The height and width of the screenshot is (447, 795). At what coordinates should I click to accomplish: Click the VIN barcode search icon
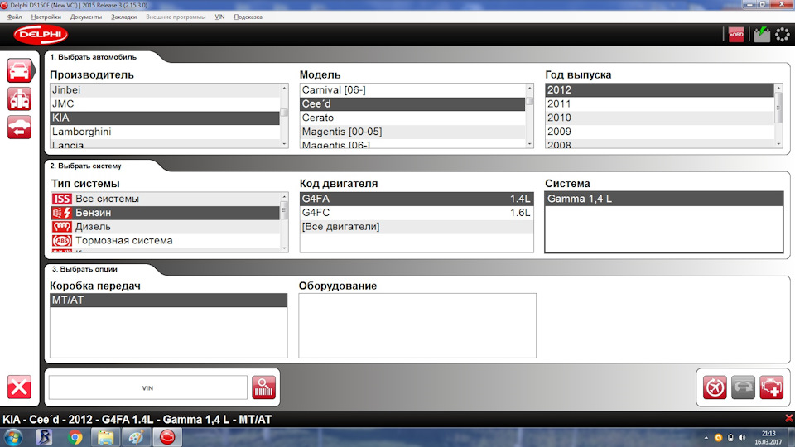(x=263, y=387)
